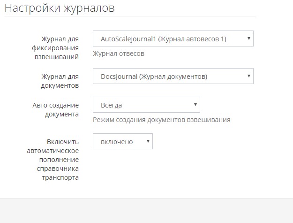The width and height of the screenshot is (293, 223).
Task: Click the "Режим создания документов взвешивания" hint
Action: (x=161, y=120)
